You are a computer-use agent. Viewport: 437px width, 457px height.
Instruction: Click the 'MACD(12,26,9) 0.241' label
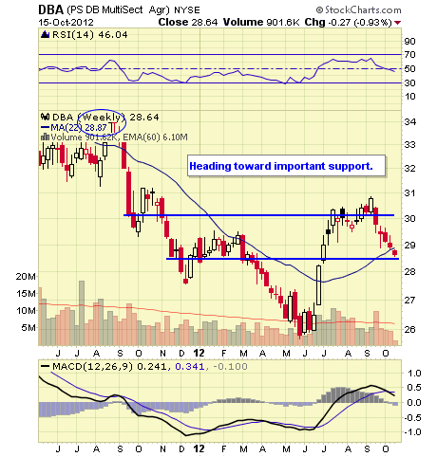[x=109, y=367]
